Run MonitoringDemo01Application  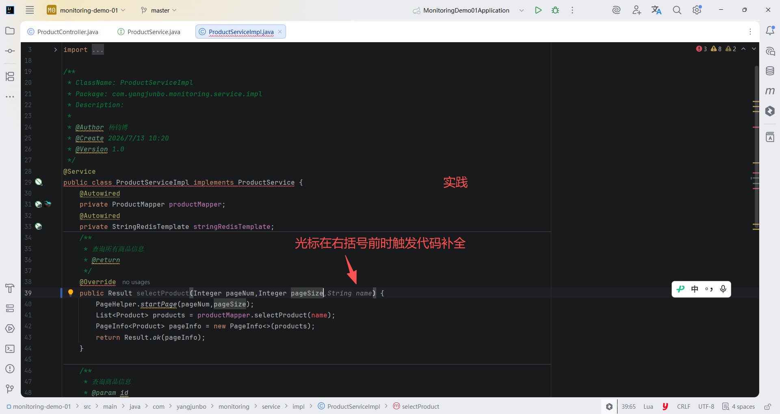click(x=538, y=10)
